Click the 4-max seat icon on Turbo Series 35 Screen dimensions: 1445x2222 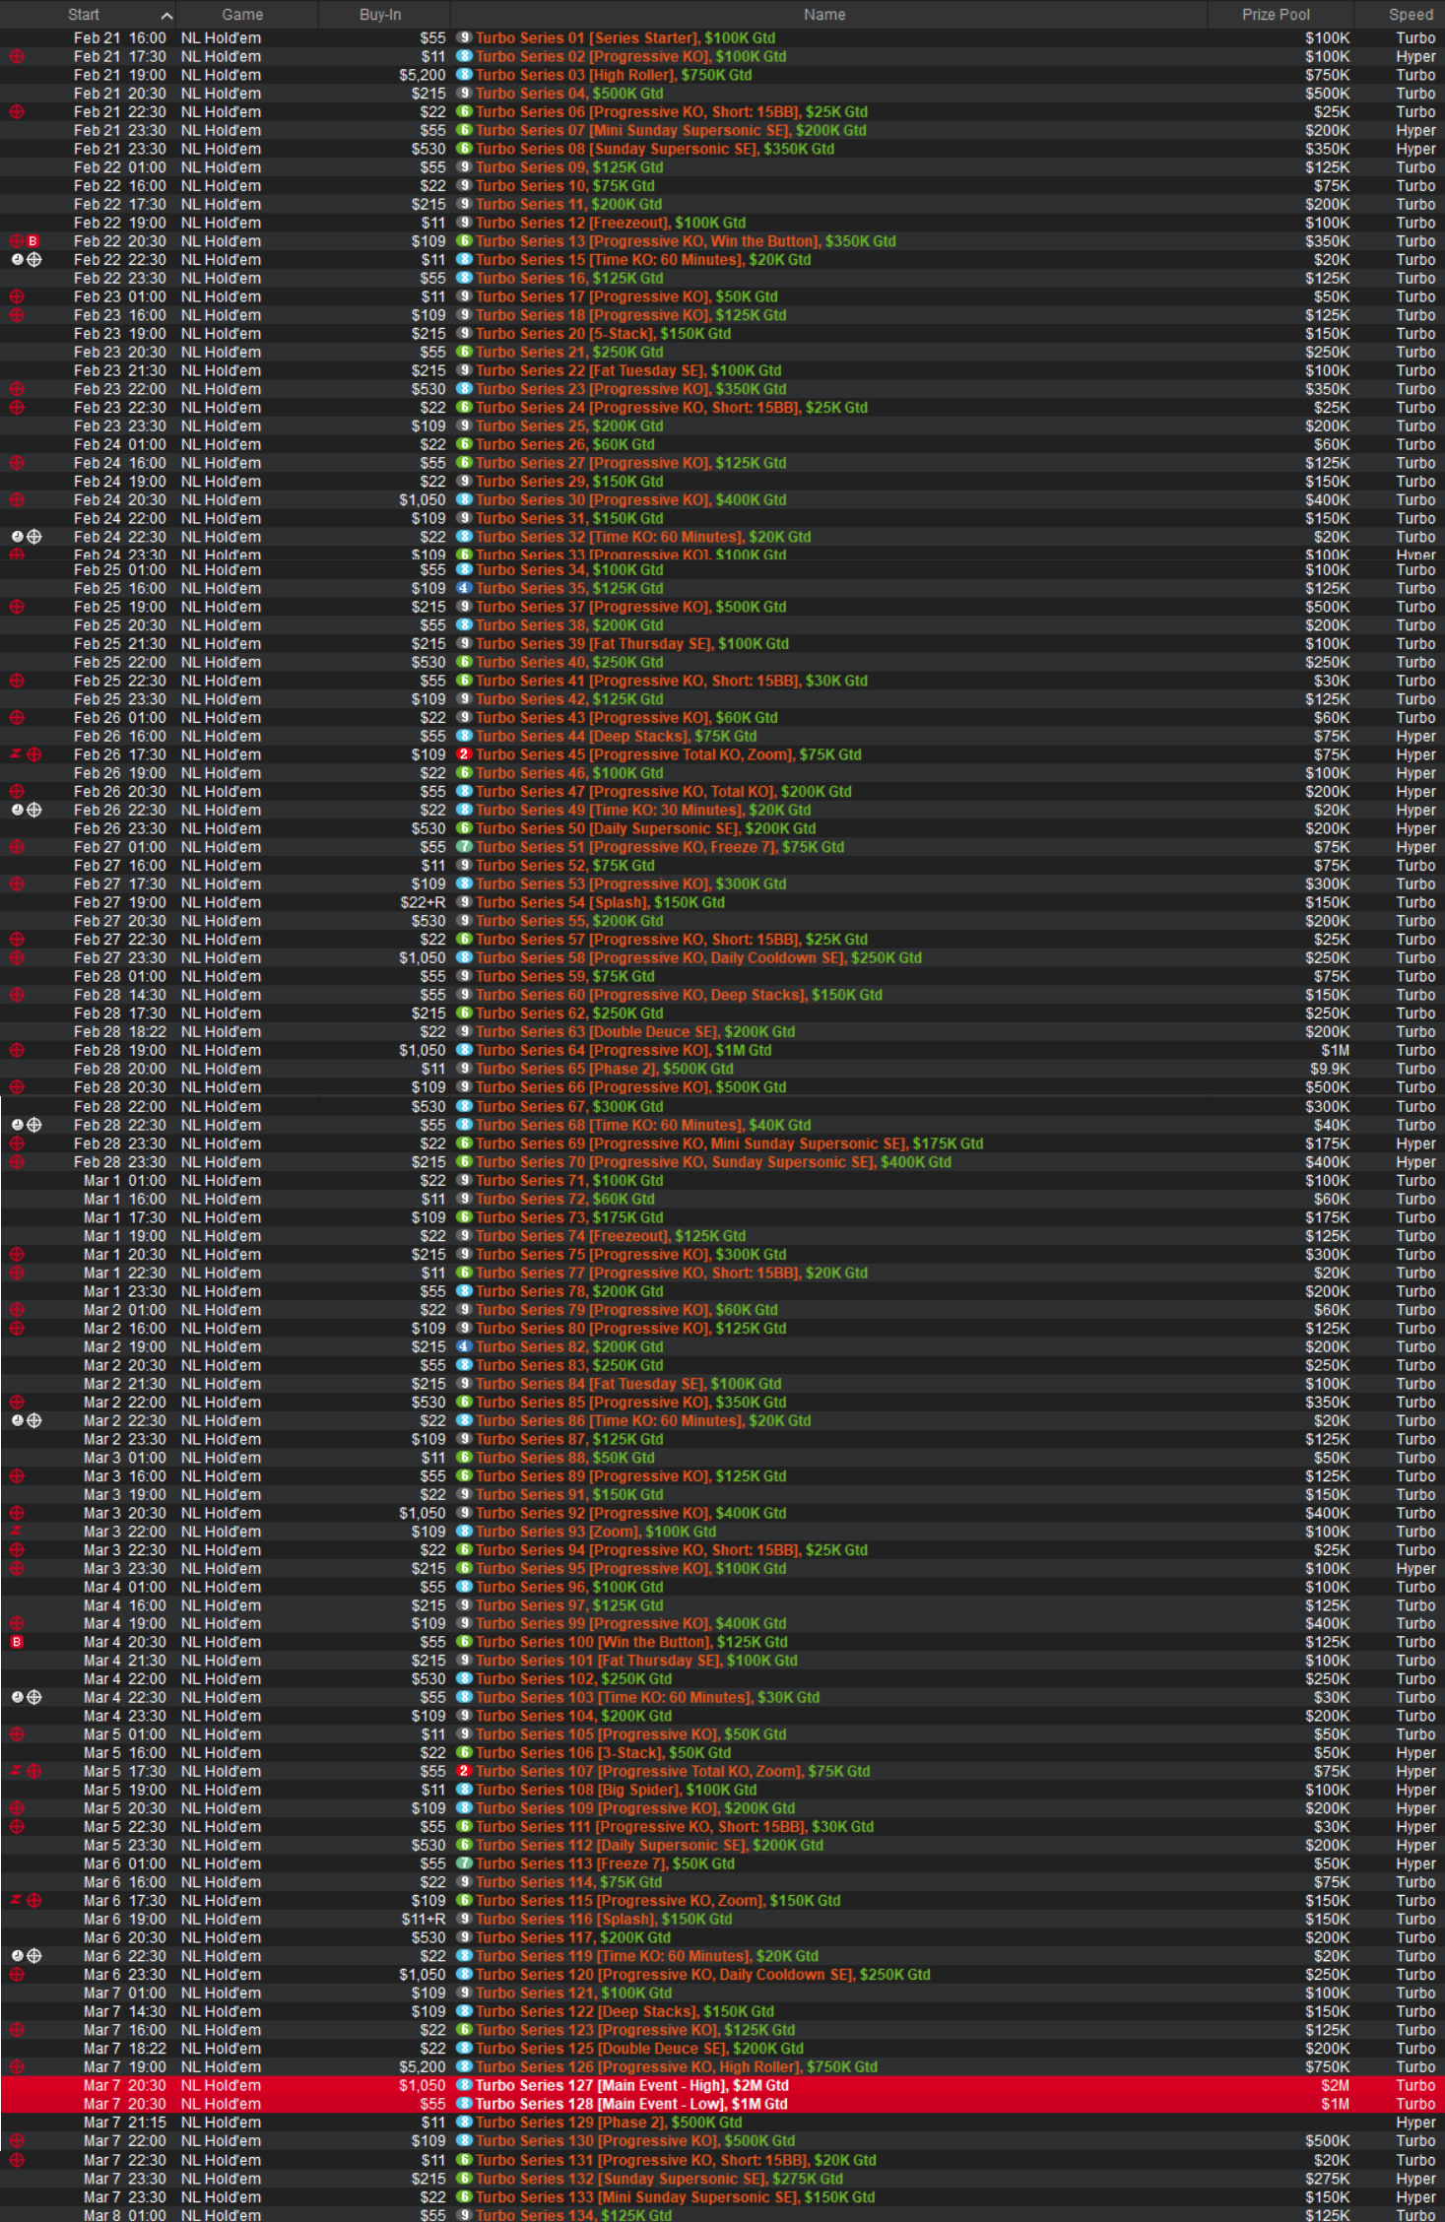tap(464, 589)
